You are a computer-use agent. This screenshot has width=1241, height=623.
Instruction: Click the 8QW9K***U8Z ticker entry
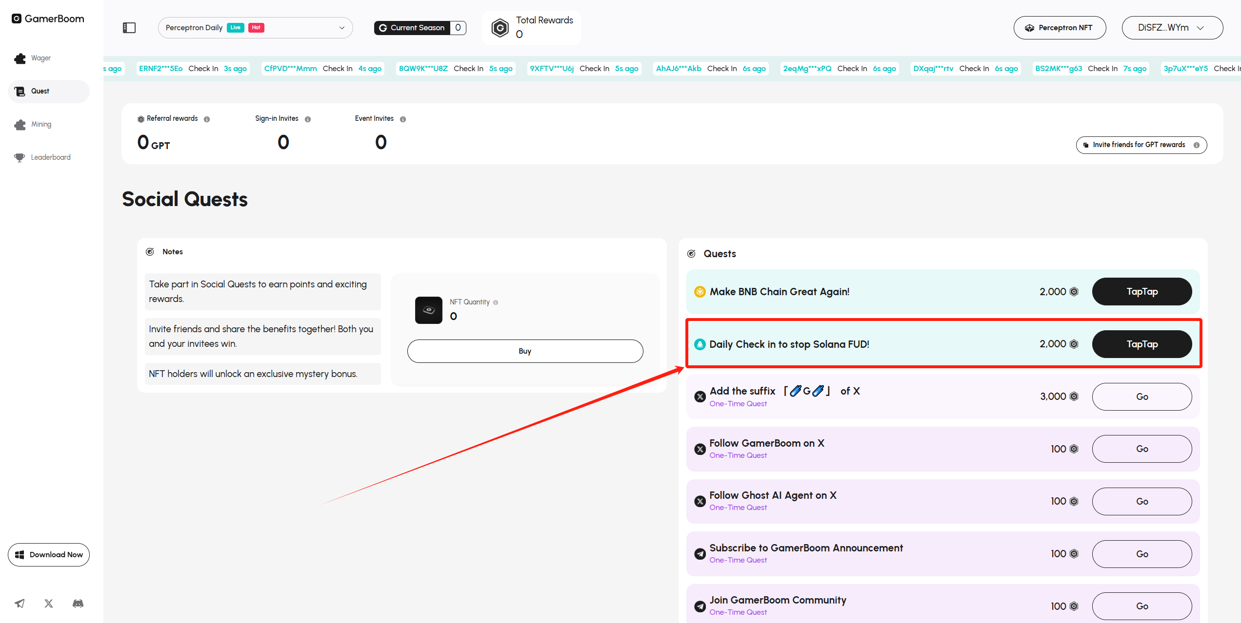tap(456, 69)
